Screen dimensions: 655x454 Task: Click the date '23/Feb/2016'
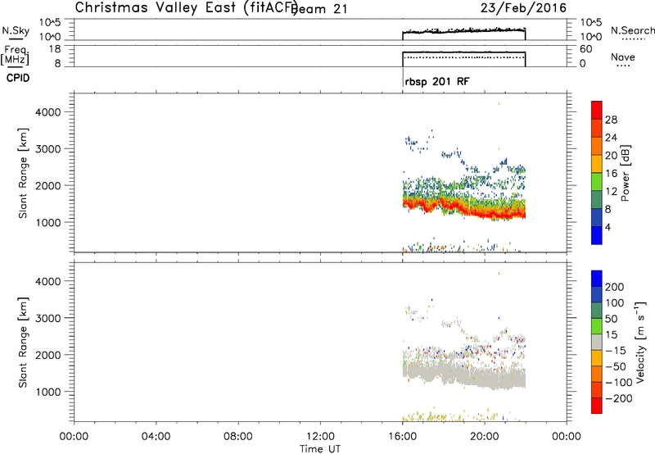[523, 7]
